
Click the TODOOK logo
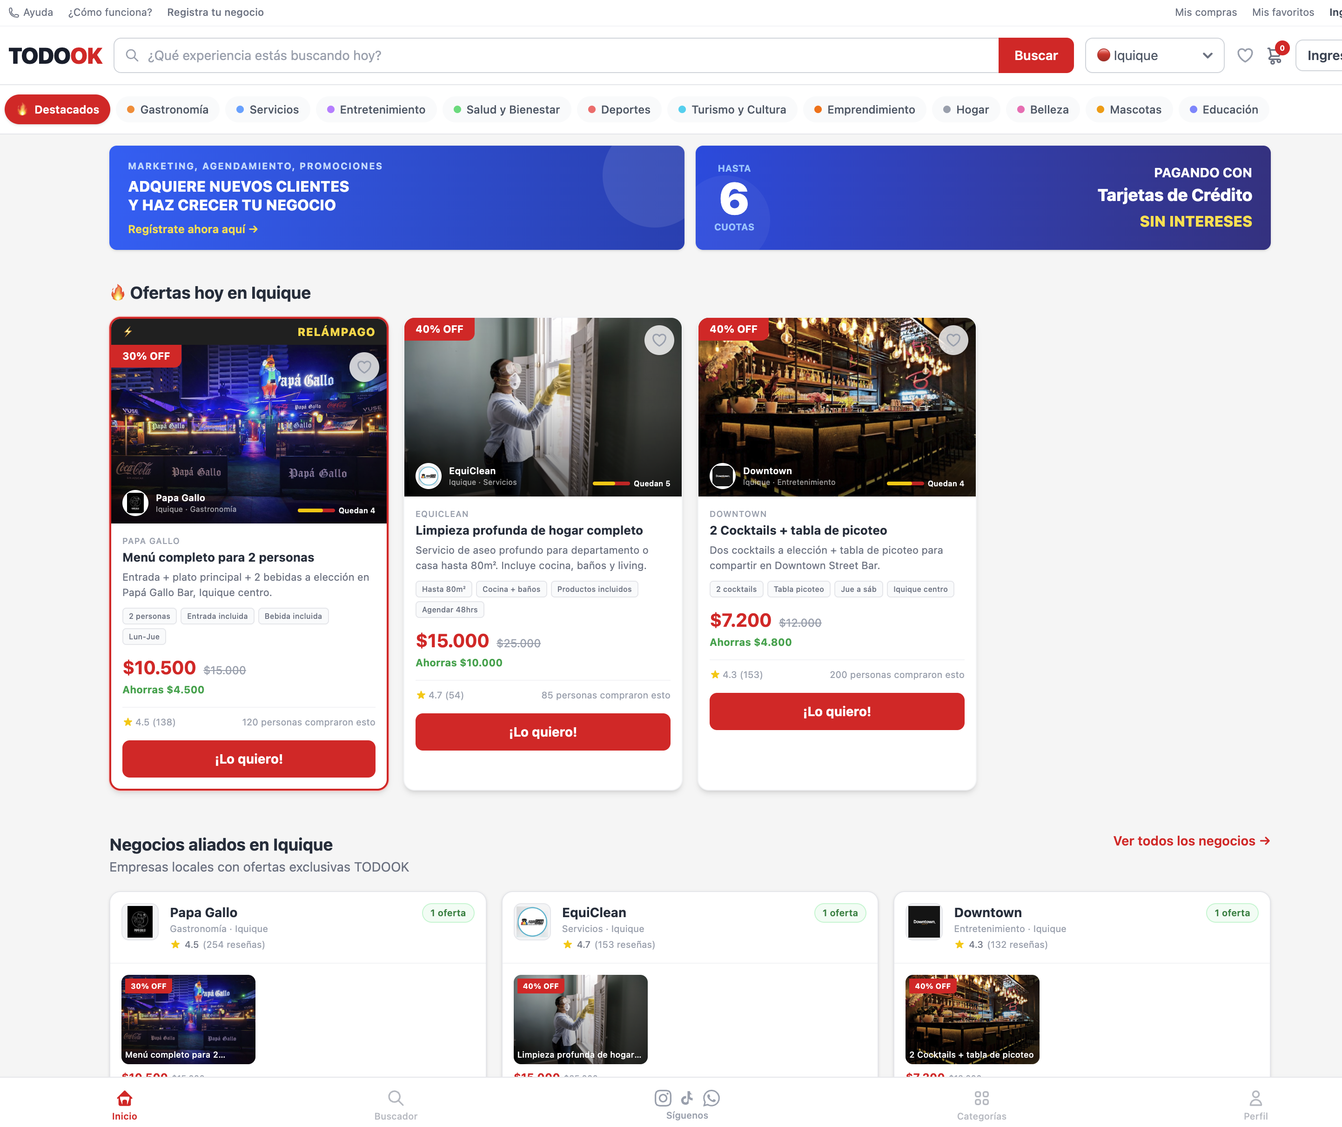(55, 55)
